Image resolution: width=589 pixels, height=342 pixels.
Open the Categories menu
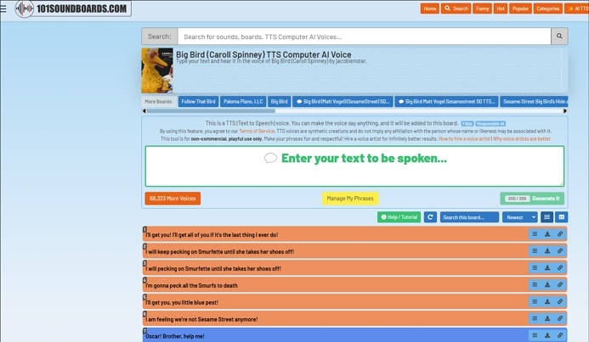(x=547, y=8)
